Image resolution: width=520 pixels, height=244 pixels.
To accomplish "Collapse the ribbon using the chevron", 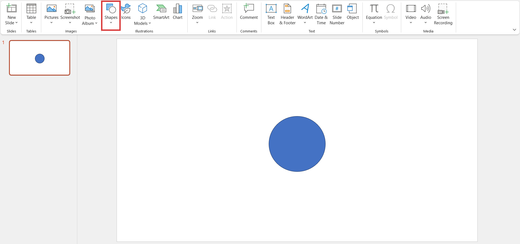I will [514, 30].
